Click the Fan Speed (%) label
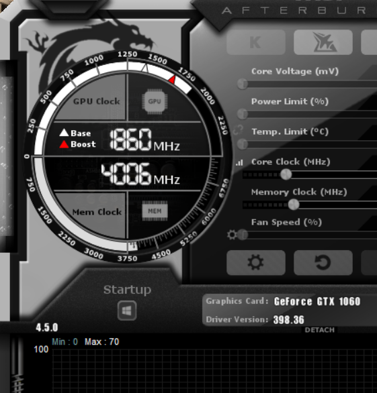The height and width of the screenshot is (393, 377). pyautogui.click(x=286, y=222)
